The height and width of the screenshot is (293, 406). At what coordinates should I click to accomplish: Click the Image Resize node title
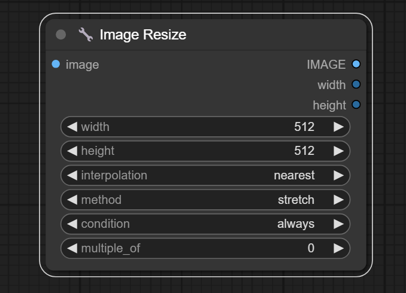coord(143,35)
